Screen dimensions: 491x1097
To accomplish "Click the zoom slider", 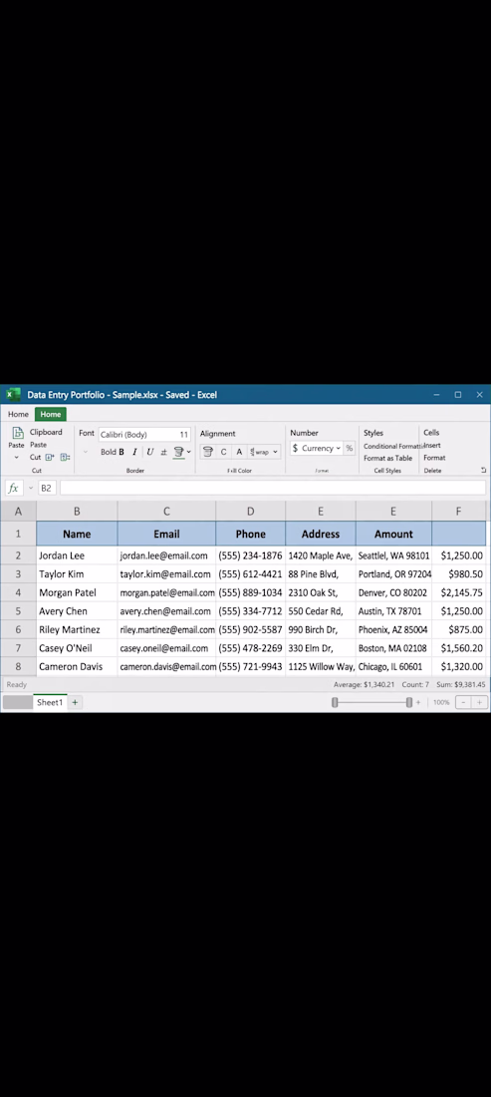I will [x=372, y=702].
